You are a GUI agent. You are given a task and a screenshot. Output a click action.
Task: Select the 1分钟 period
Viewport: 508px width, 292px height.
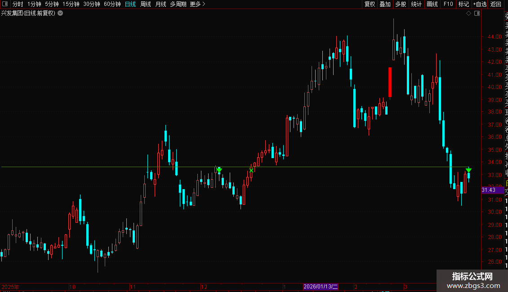(34, 4)
